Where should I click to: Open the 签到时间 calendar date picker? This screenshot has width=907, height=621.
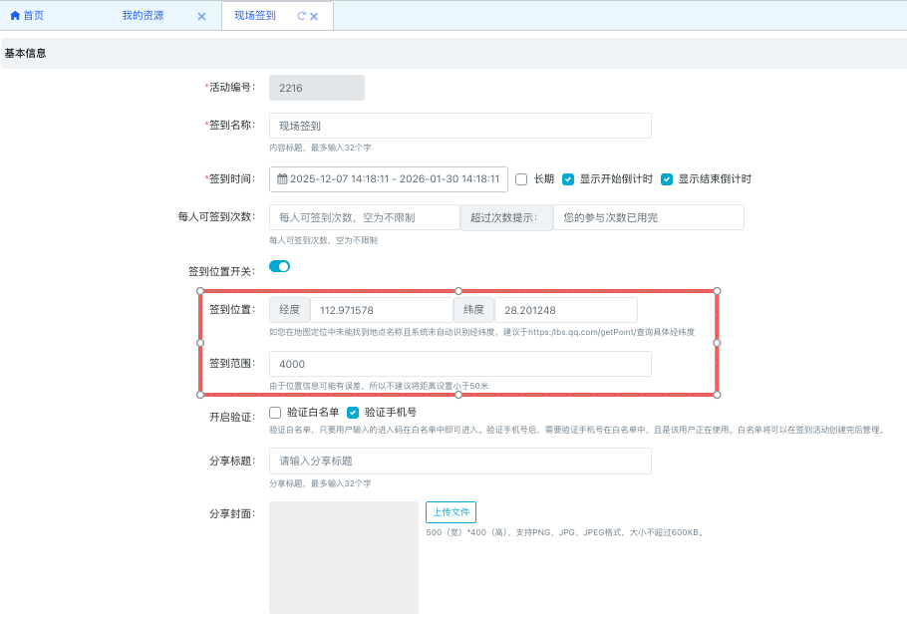pos(283,179)
